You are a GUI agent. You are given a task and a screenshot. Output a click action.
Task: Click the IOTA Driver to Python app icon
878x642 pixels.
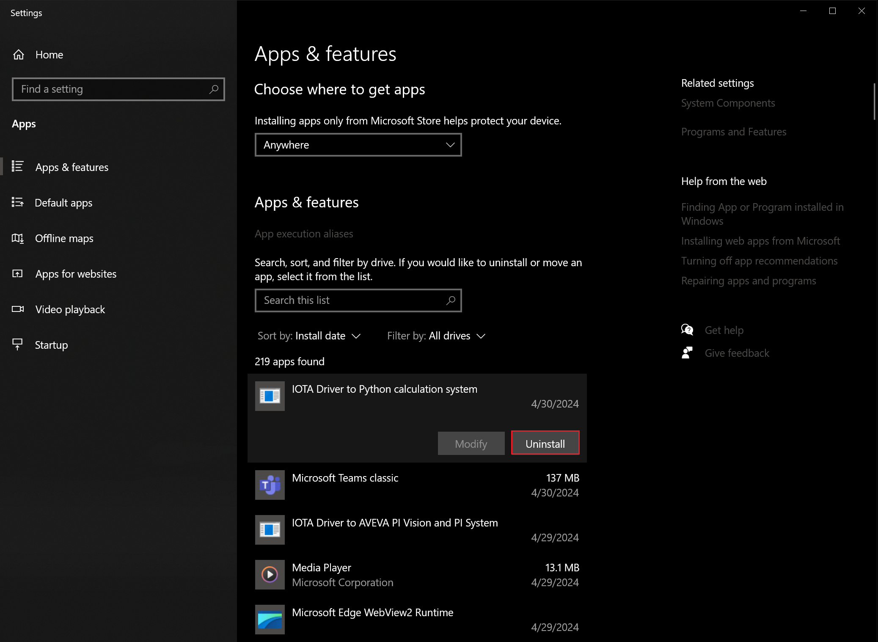point(270,396)
